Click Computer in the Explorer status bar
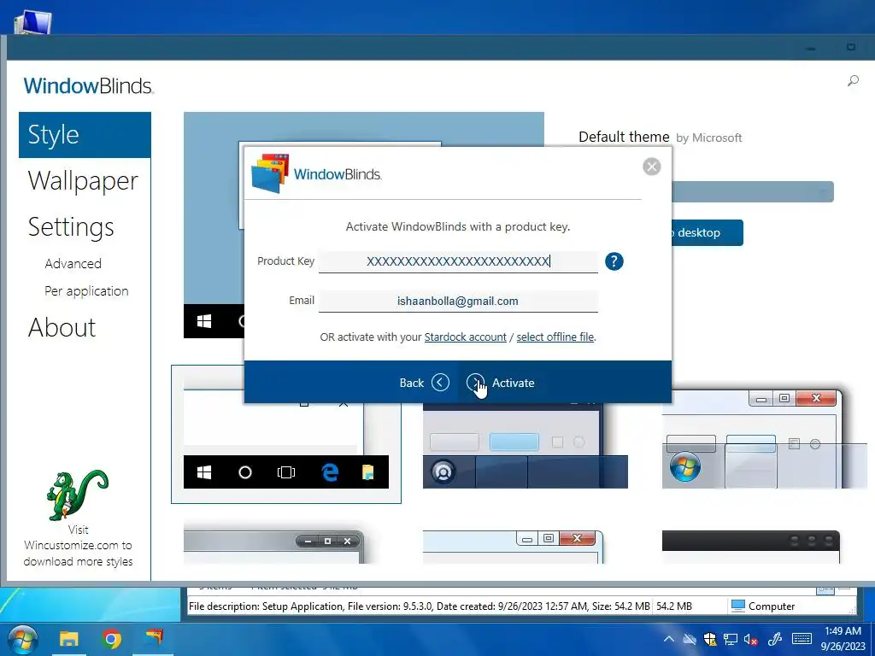Viewport: 875px width, 656px height. (x=763, y=606)
